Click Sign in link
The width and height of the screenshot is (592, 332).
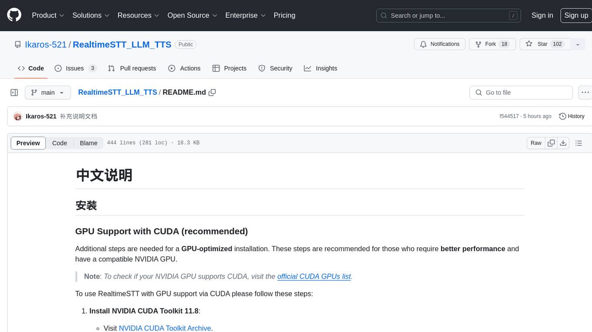click(542, 15)
